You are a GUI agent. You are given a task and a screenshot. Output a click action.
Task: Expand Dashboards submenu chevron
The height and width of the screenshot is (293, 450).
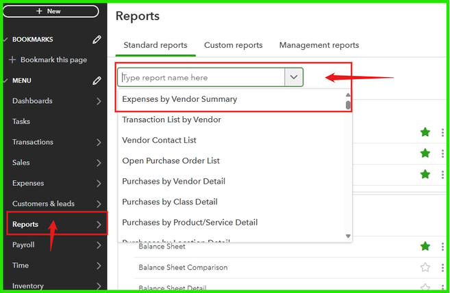[x=99, y=101]
